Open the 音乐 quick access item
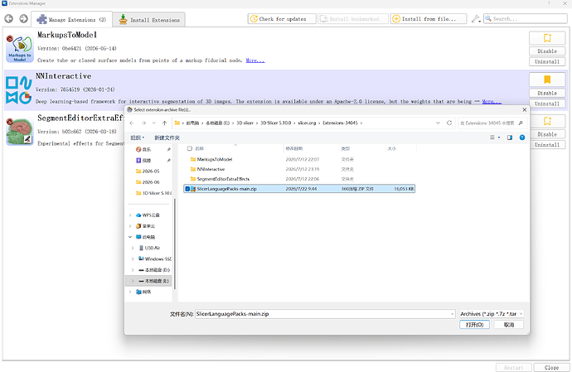Viewport: 572px width, 372px height. click(143, 149)
